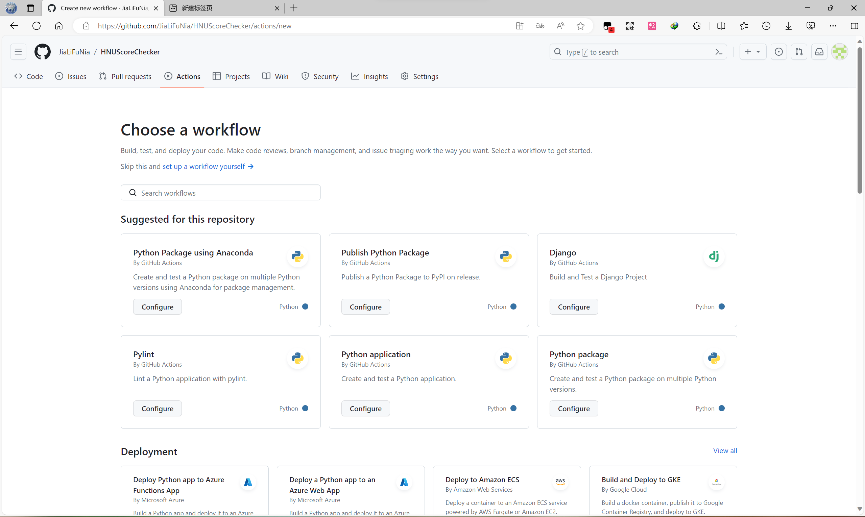
Task: Click the AWS logo on Amazon ECS card
Action: 560,482
